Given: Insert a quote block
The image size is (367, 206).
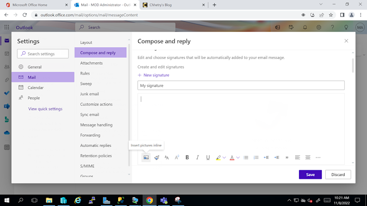Looking at the screenshot, I should coord(287,158).
